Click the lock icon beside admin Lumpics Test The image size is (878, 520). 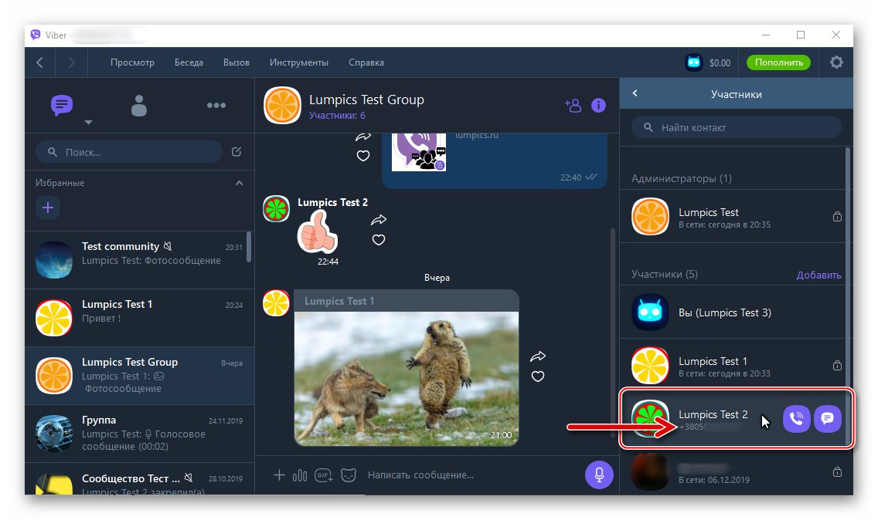837,216
